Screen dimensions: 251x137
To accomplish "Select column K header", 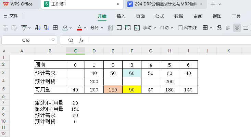I will pyautogui.click(x=229, y=51).
